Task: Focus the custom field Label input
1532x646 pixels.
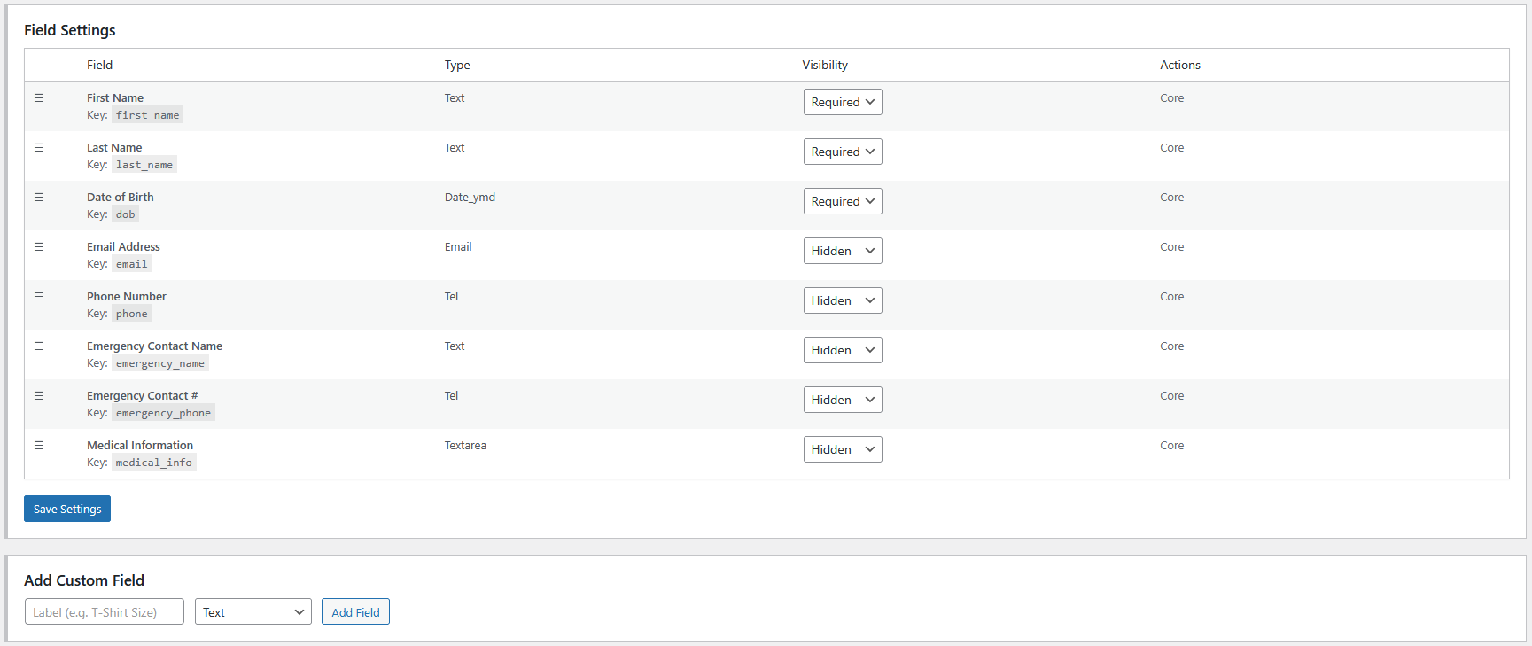Action: pos(105,612)
